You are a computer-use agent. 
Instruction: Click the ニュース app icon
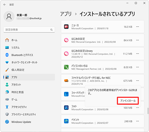pos(66,27)
